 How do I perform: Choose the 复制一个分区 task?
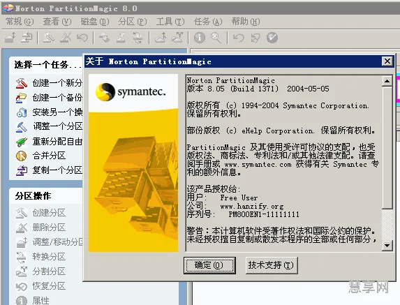pyautogui.click(x=49, y=170)
